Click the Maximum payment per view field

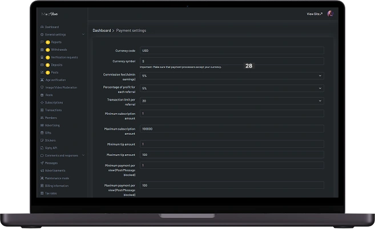click(x=232, y=185)
